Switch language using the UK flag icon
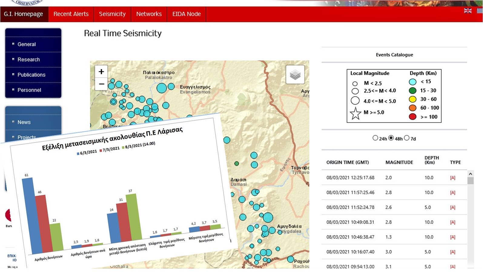Screen dimensions: 483x279 [468, 11]
